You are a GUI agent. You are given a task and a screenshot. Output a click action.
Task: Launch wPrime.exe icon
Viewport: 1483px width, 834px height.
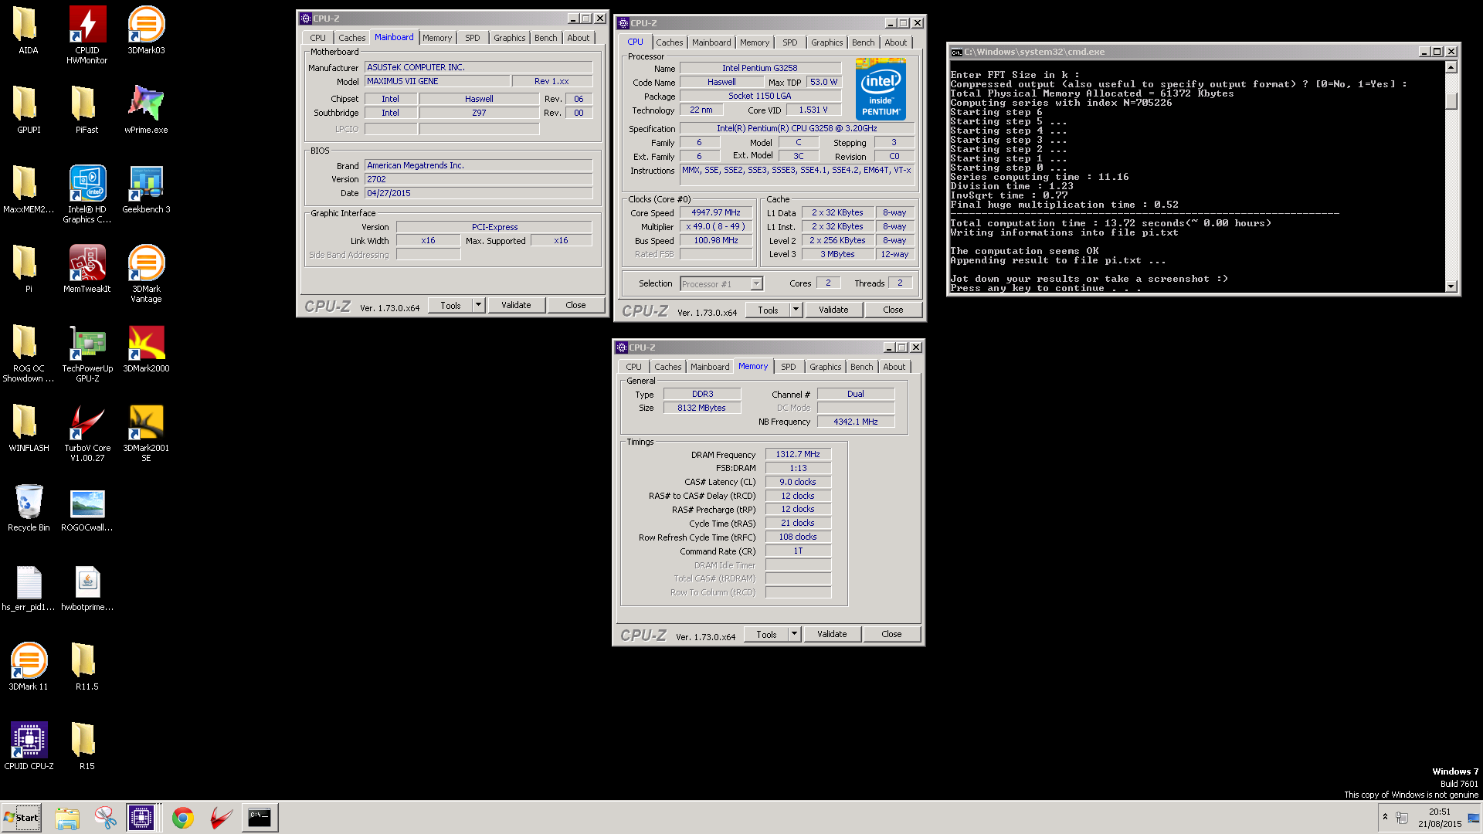click(x=146, y=110)
